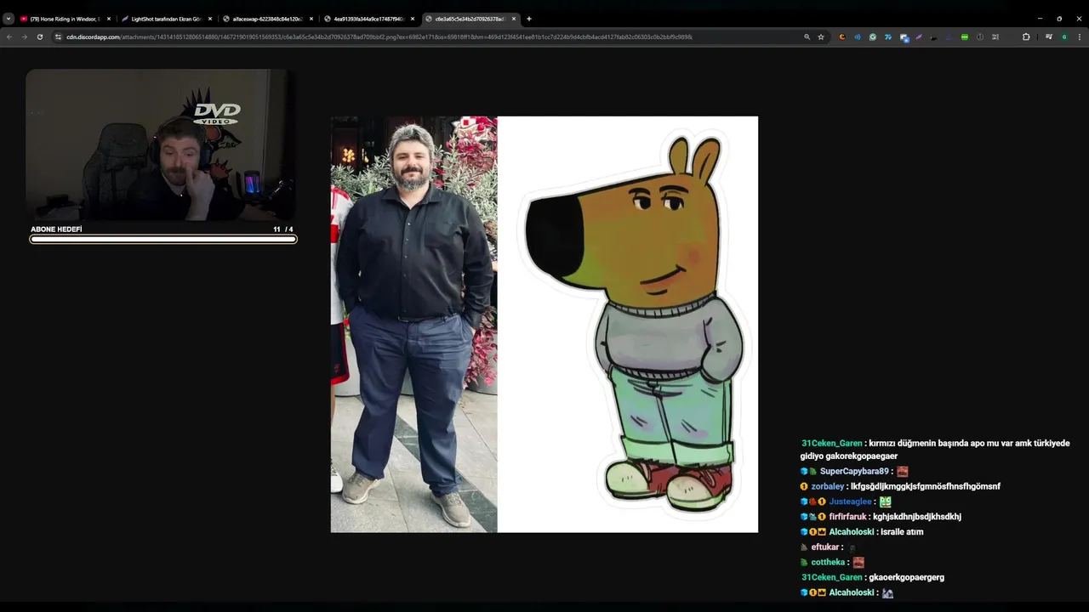This screenshot has height=612, width=1089.
Task: Click the ABONE HEDEFİ progress bar
Action: (x=162, y=239)
